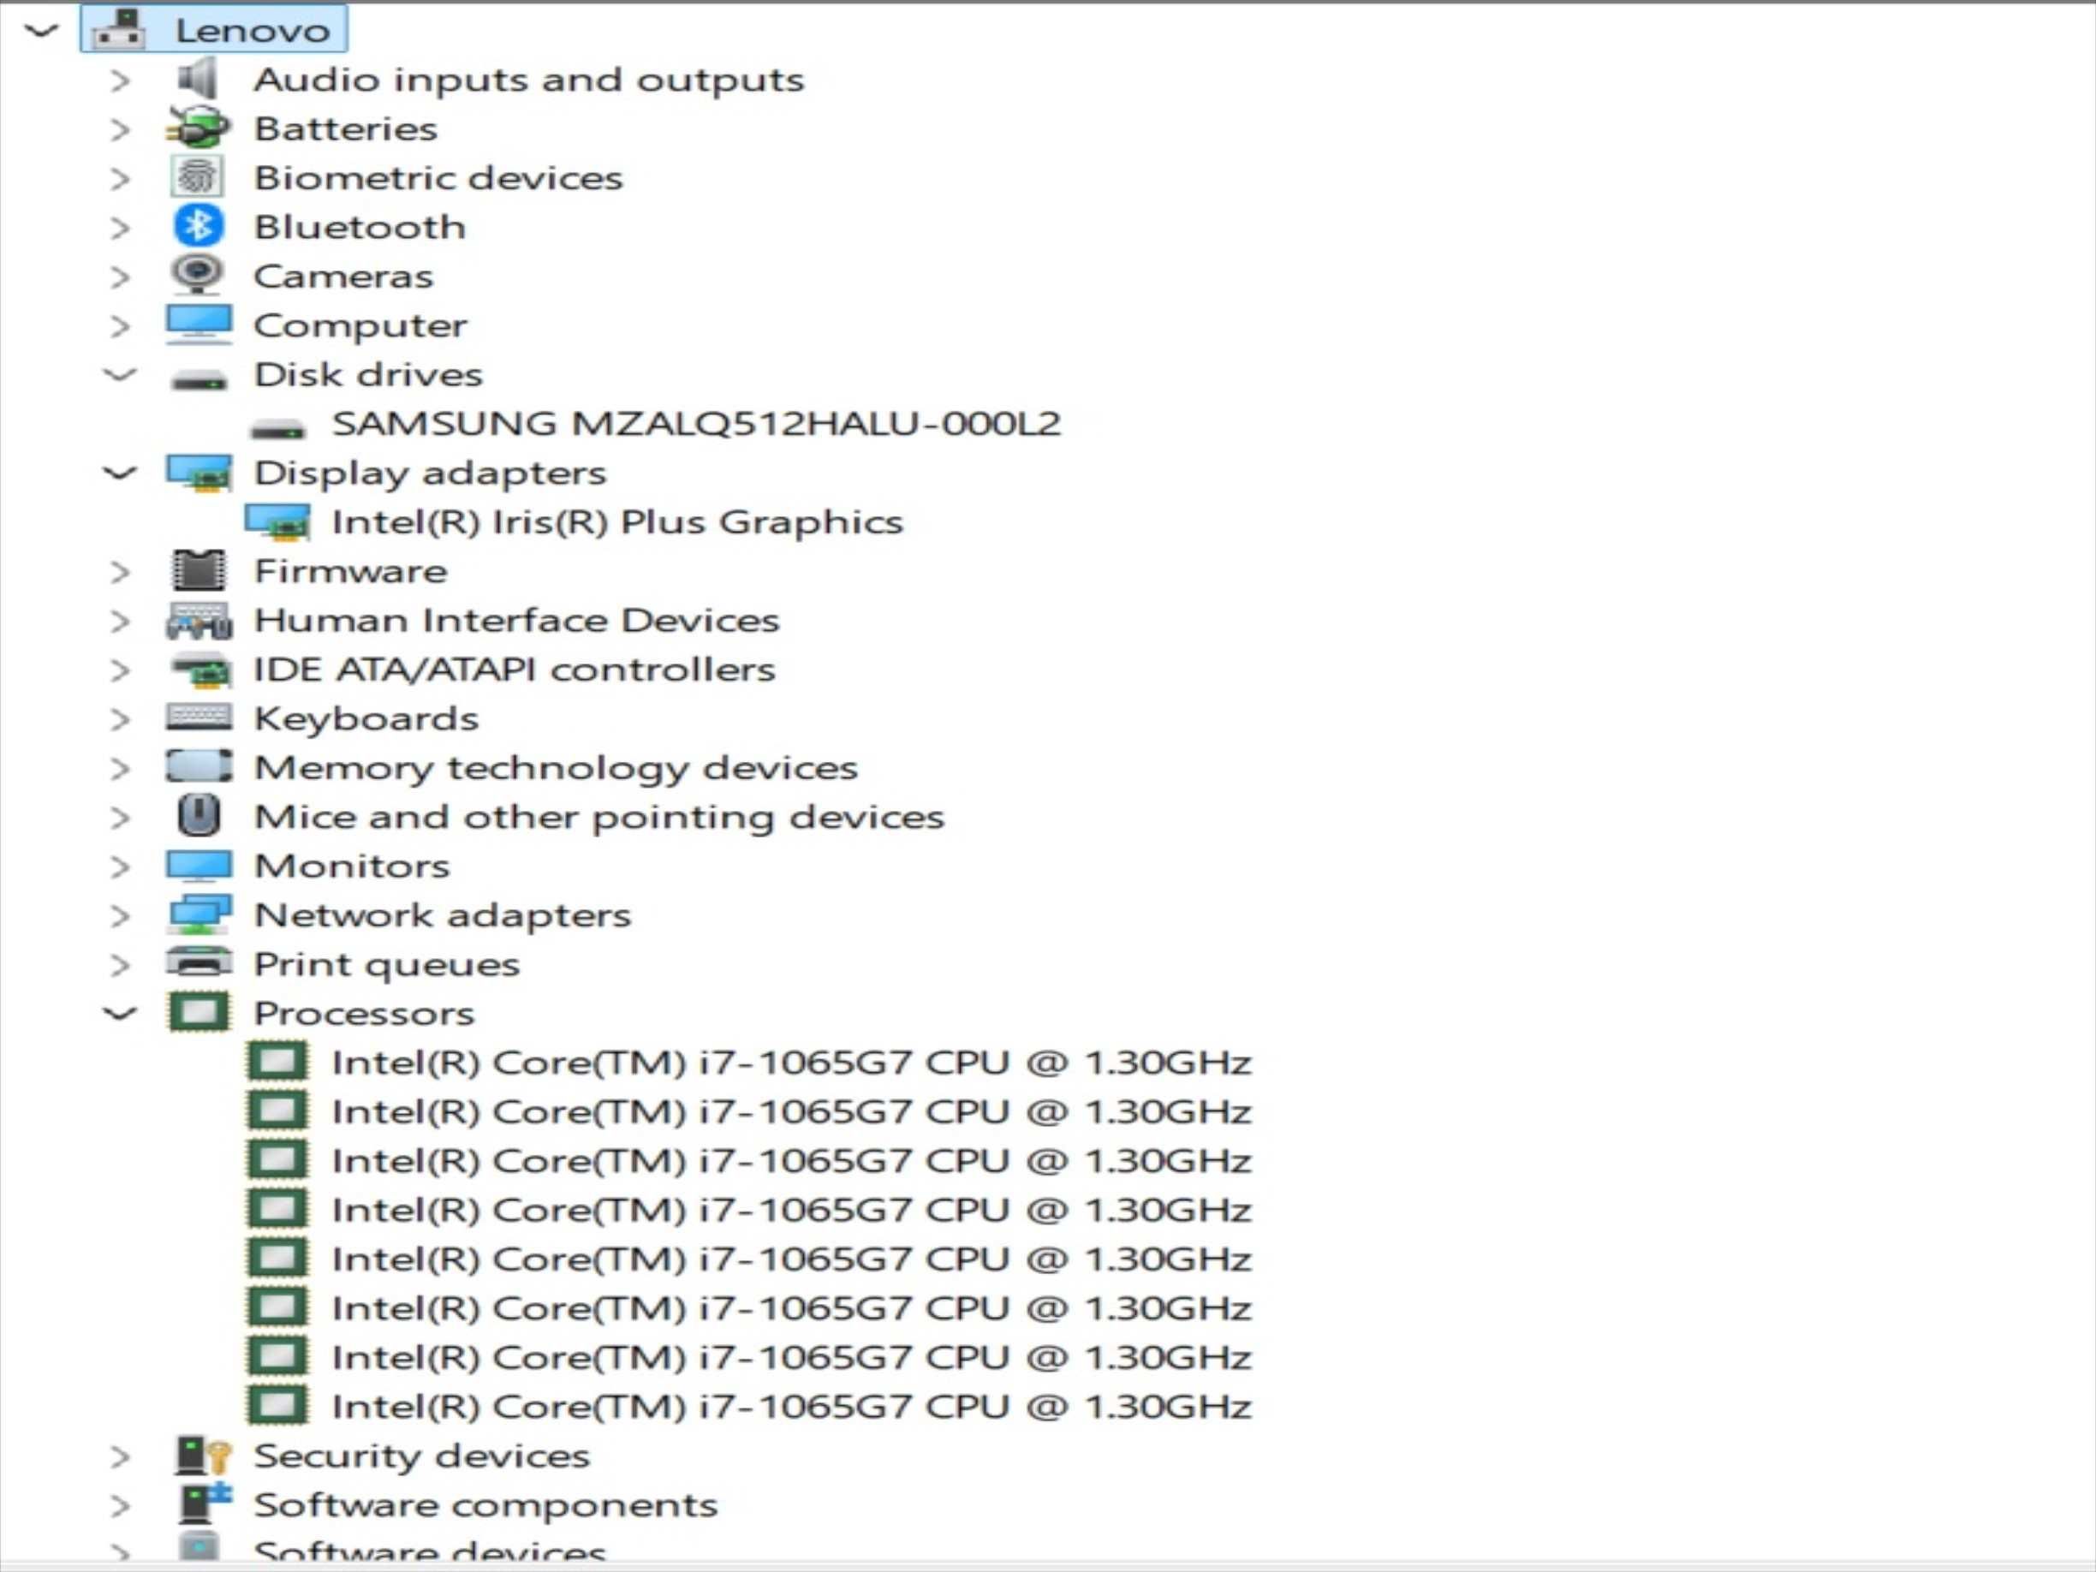This screenshot has height=1572, width=2096.
Task: Click the IDE ATA/ATAPI controllers icon
Action: click(200, 670)
